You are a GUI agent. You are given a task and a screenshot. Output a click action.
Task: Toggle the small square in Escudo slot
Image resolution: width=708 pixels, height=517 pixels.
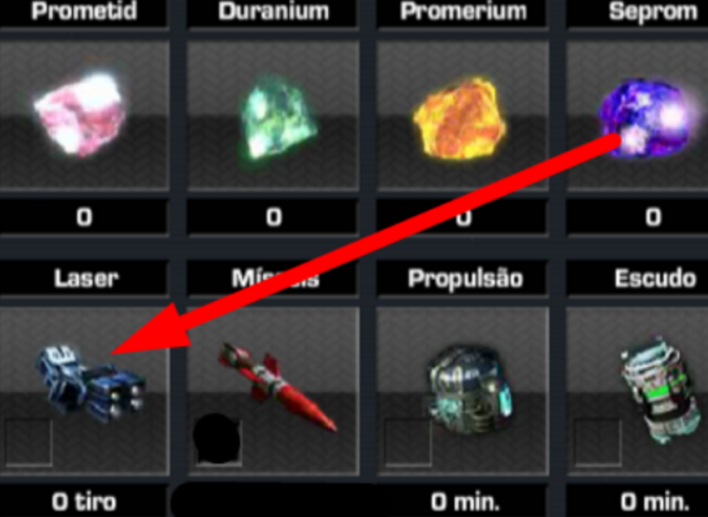597,442
